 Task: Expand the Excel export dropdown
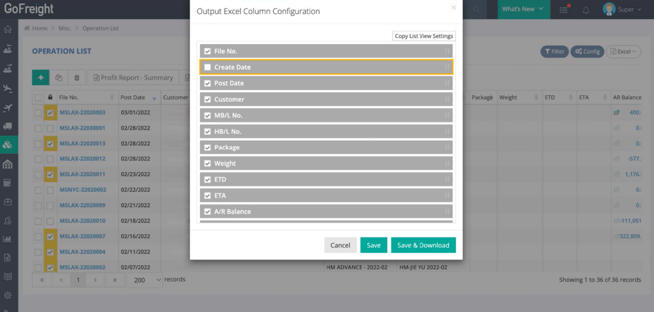coord(623,52)
